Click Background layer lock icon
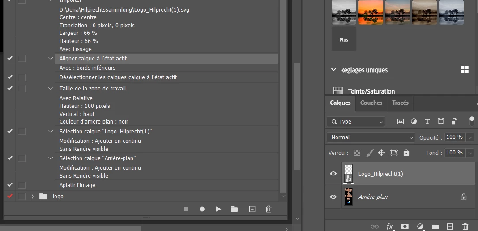The width and height of the screenshot is (478, 231). click(463, 197)
